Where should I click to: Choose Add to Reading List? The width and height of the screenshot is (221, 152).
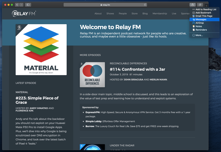205,9
